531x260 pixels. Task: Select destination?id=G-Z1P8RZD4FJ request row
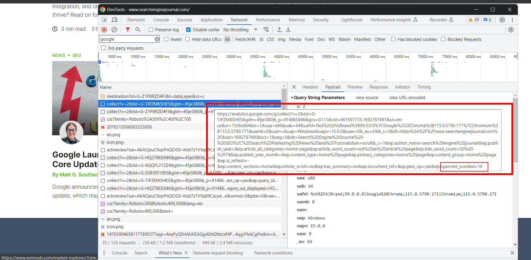[190, 96]
